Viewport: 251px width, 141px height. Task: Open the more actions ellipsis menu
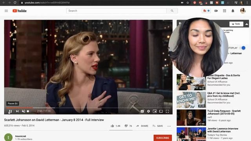pyautogui.click(x=169, y=126)
